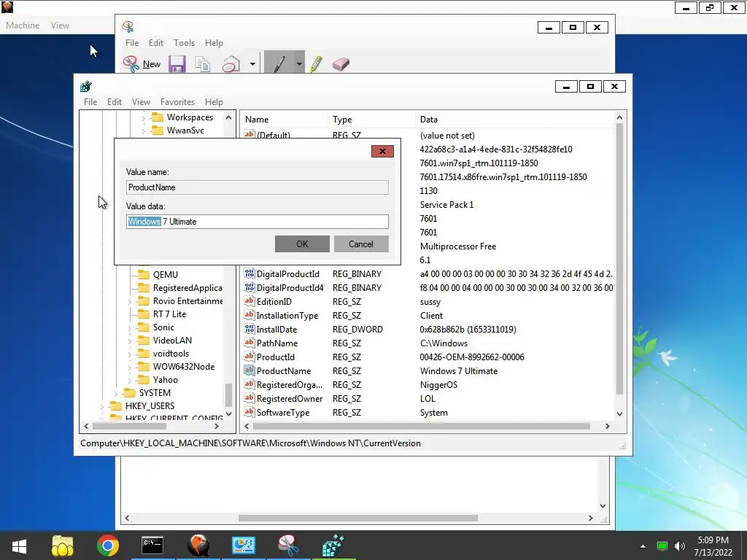
Task: Expand the SYSTEM registry hive
Action: coord(116,393)
